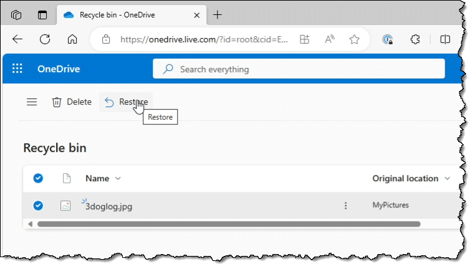Screen dimensions: 475x269
Task: Click the Delete button
Action: [72, 102]
